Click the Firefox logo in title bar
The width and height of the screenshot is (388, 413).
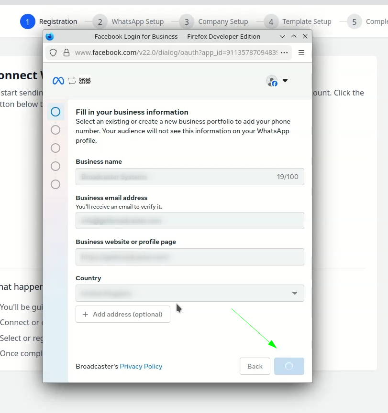50,36
